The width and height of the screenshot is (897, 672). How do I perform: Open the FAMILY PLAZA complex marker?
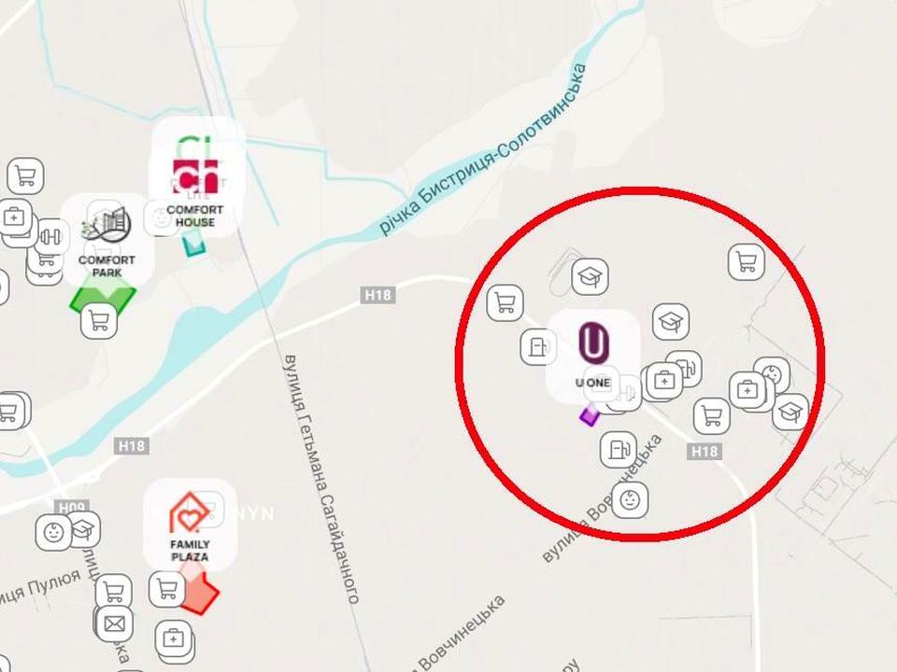point(190,525)
